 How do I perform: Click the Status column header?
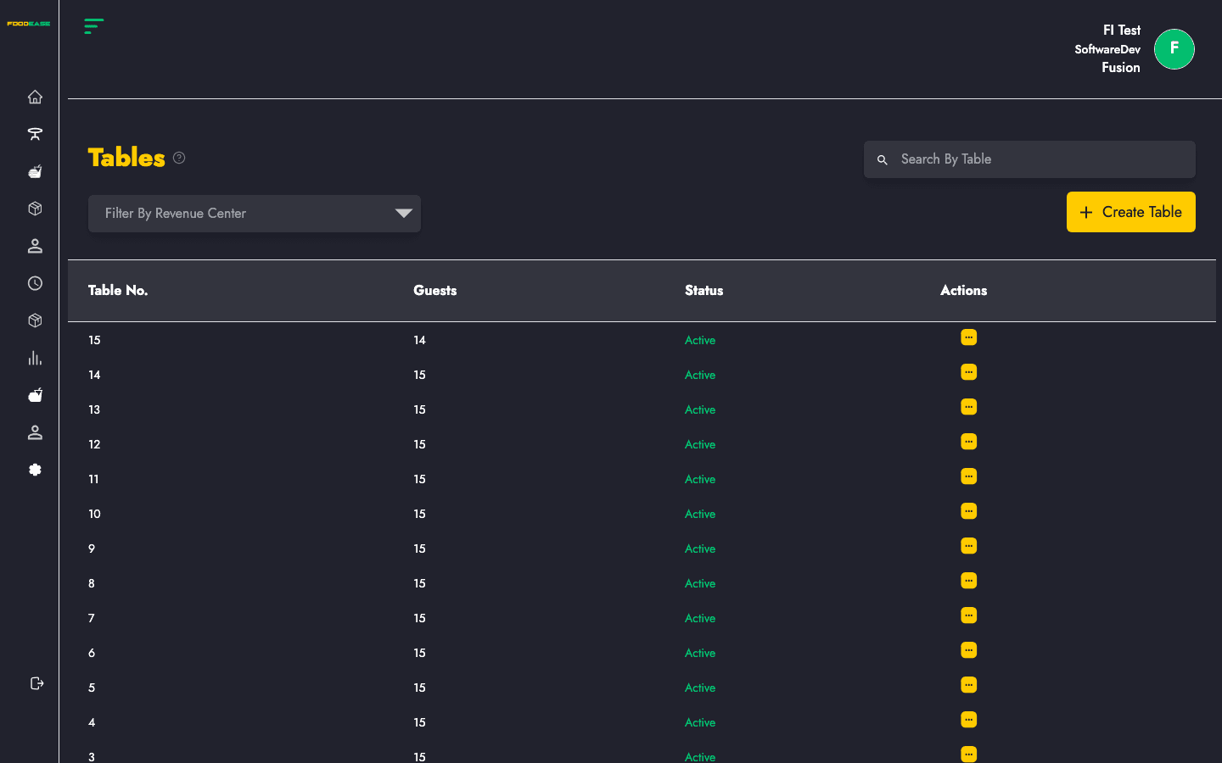pos(704,290)
